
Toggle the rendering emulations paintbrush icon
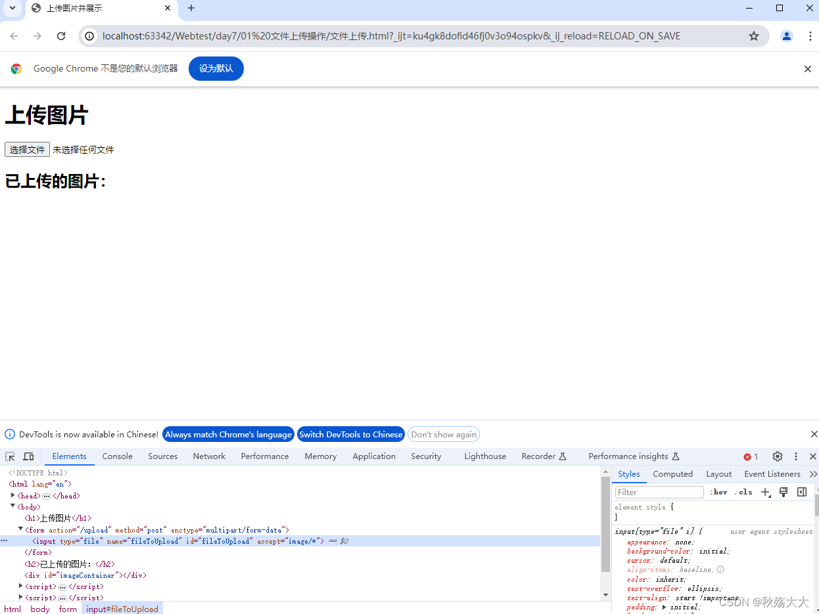coord(784,492)
